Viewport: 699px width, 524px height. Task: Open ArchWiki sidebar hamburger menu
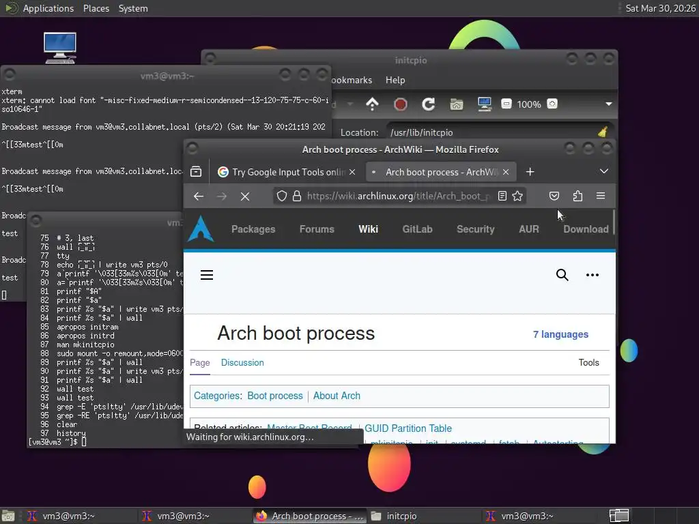click(207, 275)
